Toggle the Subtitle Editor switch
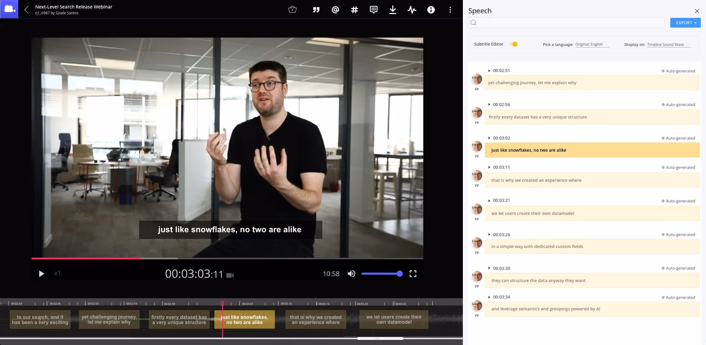This screenshot has width=706, height=345. click(513, 44)
